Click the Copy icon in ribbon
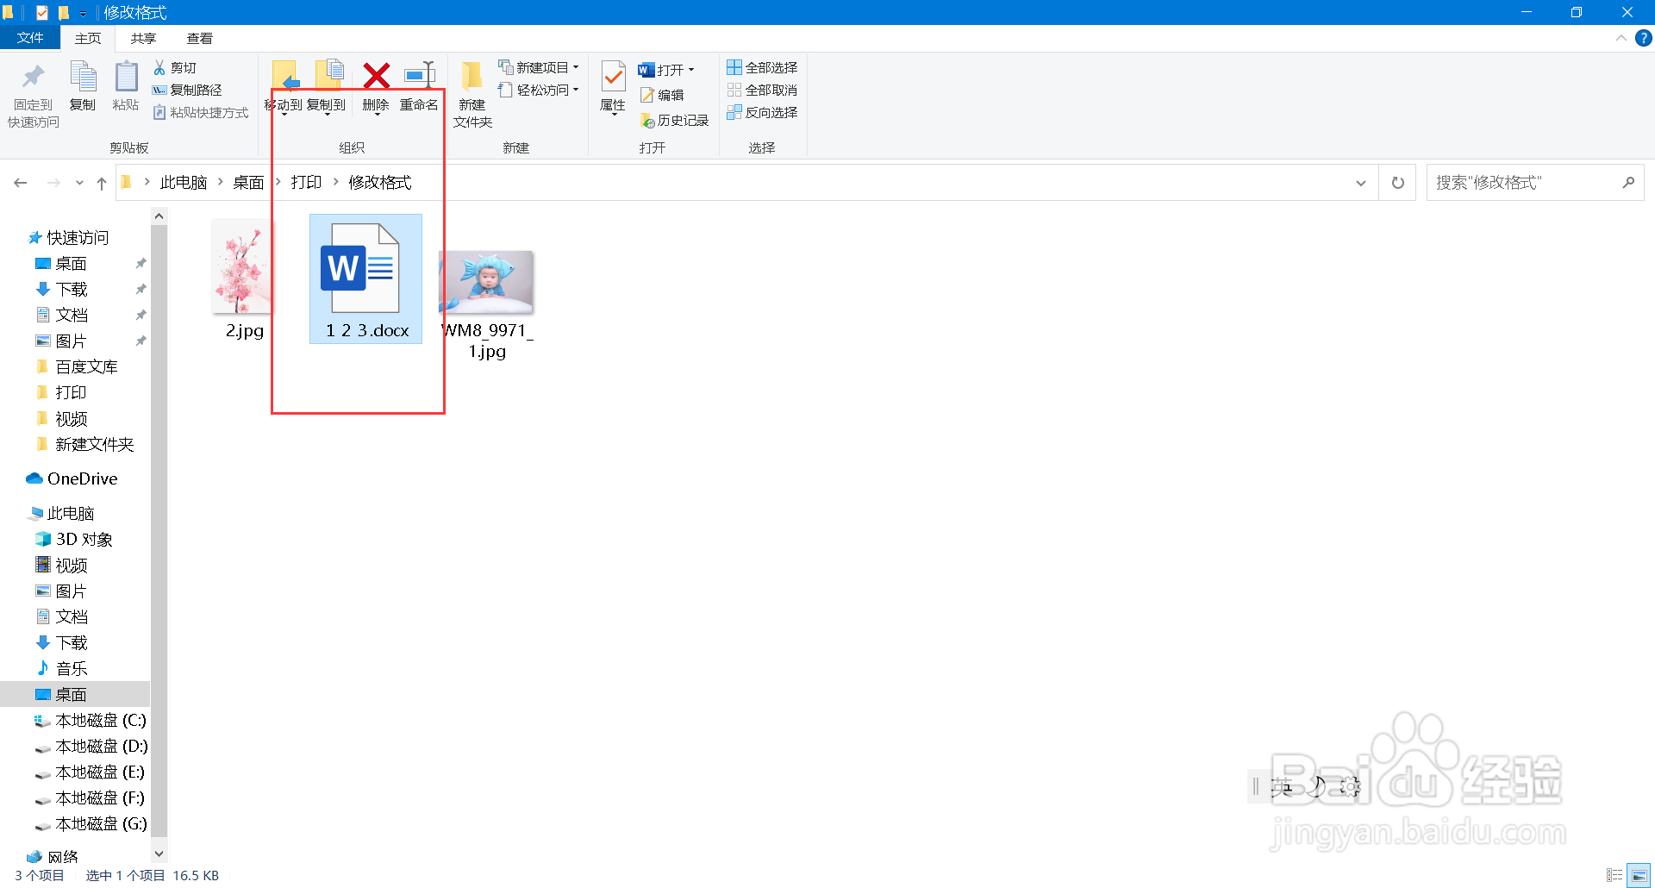 [x=83, y=86]
